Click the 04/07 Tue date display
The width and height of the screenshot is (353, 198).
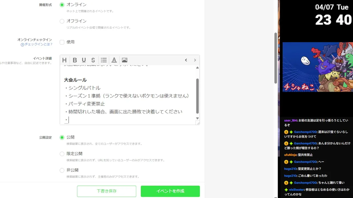332,7
